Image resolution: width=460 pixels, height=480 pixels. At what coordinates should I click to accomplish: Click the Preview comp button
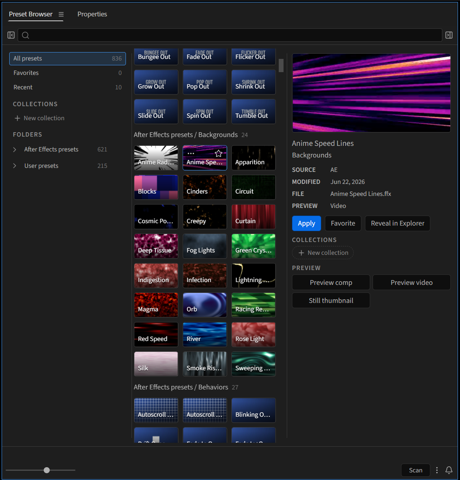coord(331,282)
